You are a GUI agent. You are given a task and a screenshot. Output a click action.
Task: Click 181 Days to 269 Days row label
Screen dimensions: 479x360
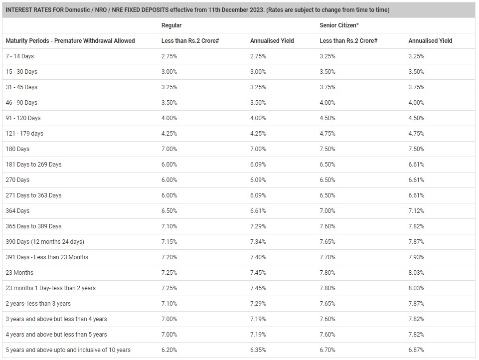(x=33, y=165)
